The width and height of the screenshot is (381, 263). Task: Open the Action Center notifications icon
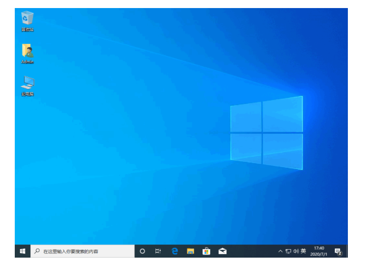tap(338, 251)
